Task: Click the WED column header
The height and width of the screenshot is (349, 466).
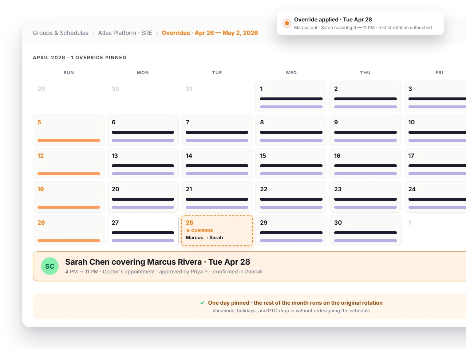Action: click(x=291, y=73)
